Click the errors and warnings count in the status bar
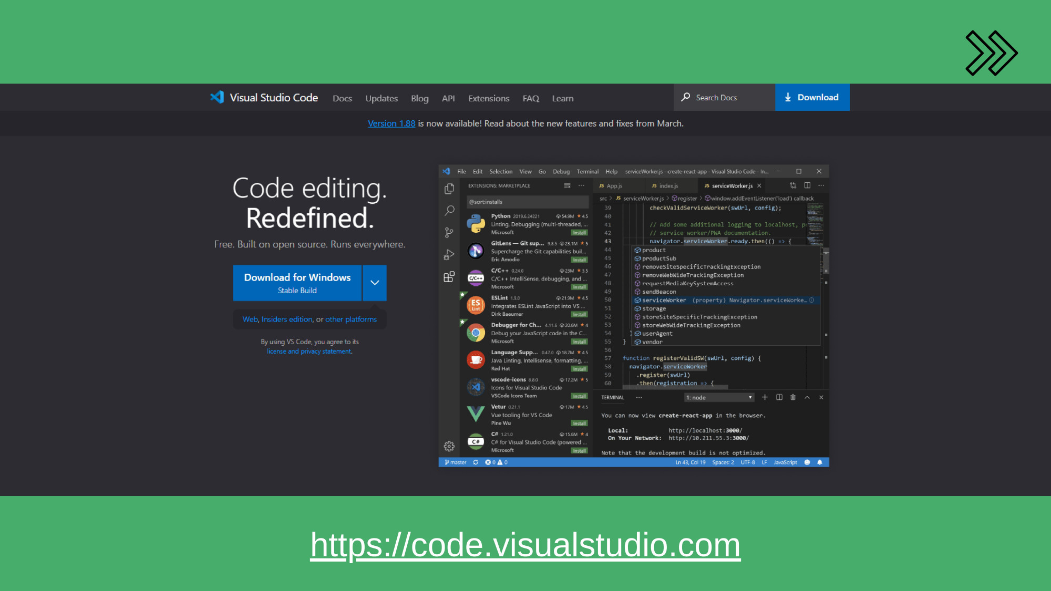This screenshot has height=591, width=1051. pyautogui.click(x=496, y=462)
